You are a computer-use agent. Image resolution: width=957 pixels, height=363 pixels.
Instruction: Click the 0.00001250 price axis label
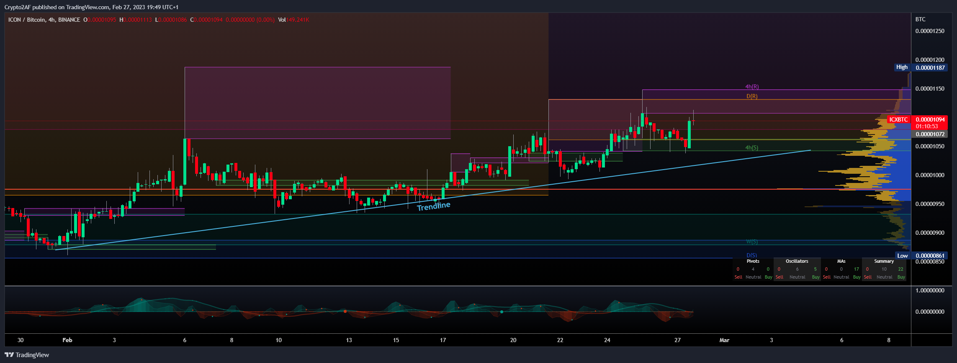click(930, 31)
